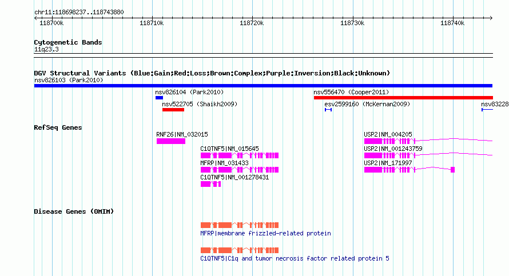
Task: Click the chr11:118698237..118743880 region label
Action: tap(79, 13)
